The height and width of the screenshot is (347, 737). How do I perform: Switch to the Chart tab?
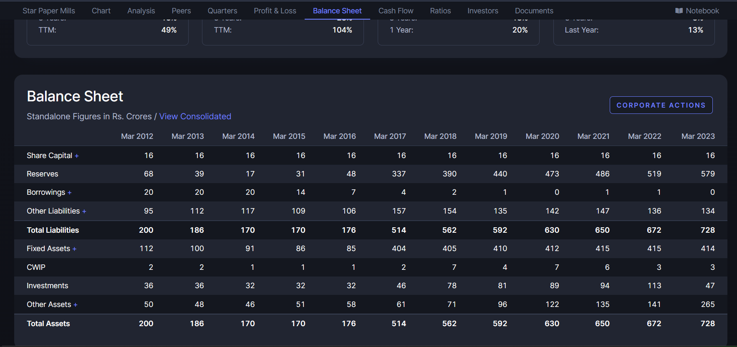[101, 11]
